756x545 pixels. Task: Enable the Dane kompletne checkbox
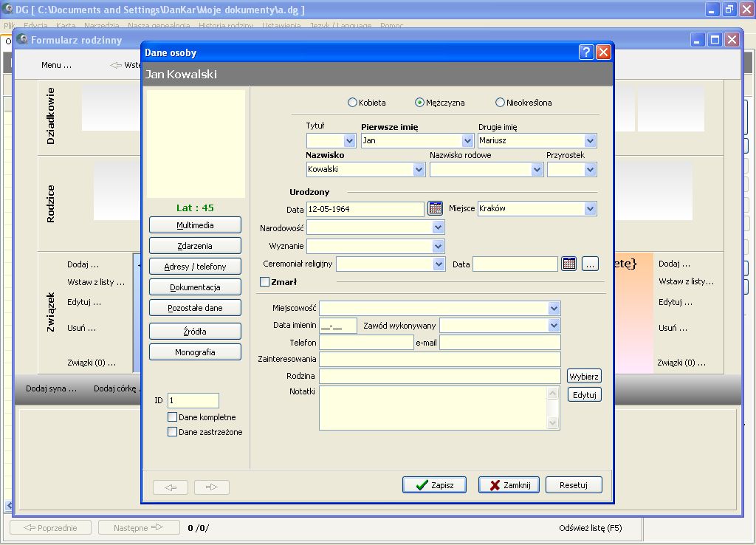172,417
